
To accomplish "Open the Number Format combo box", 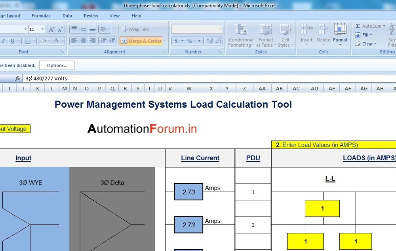I will [x=197, y=29].
